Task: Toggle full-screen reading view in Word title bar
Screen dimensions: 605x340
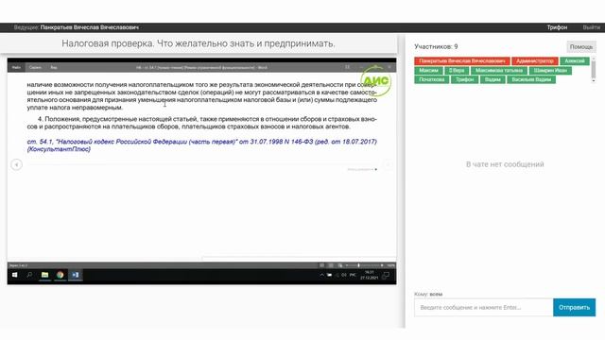Action: pyautogui.click(x=347, y=67)
